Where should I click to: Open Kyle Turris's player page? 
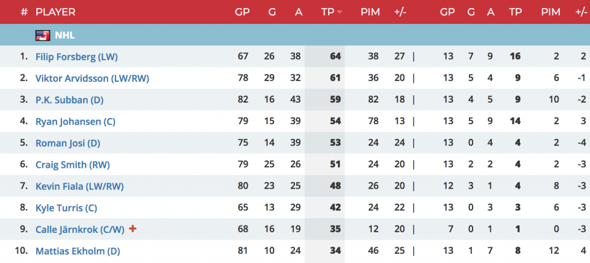pos(66,208)
